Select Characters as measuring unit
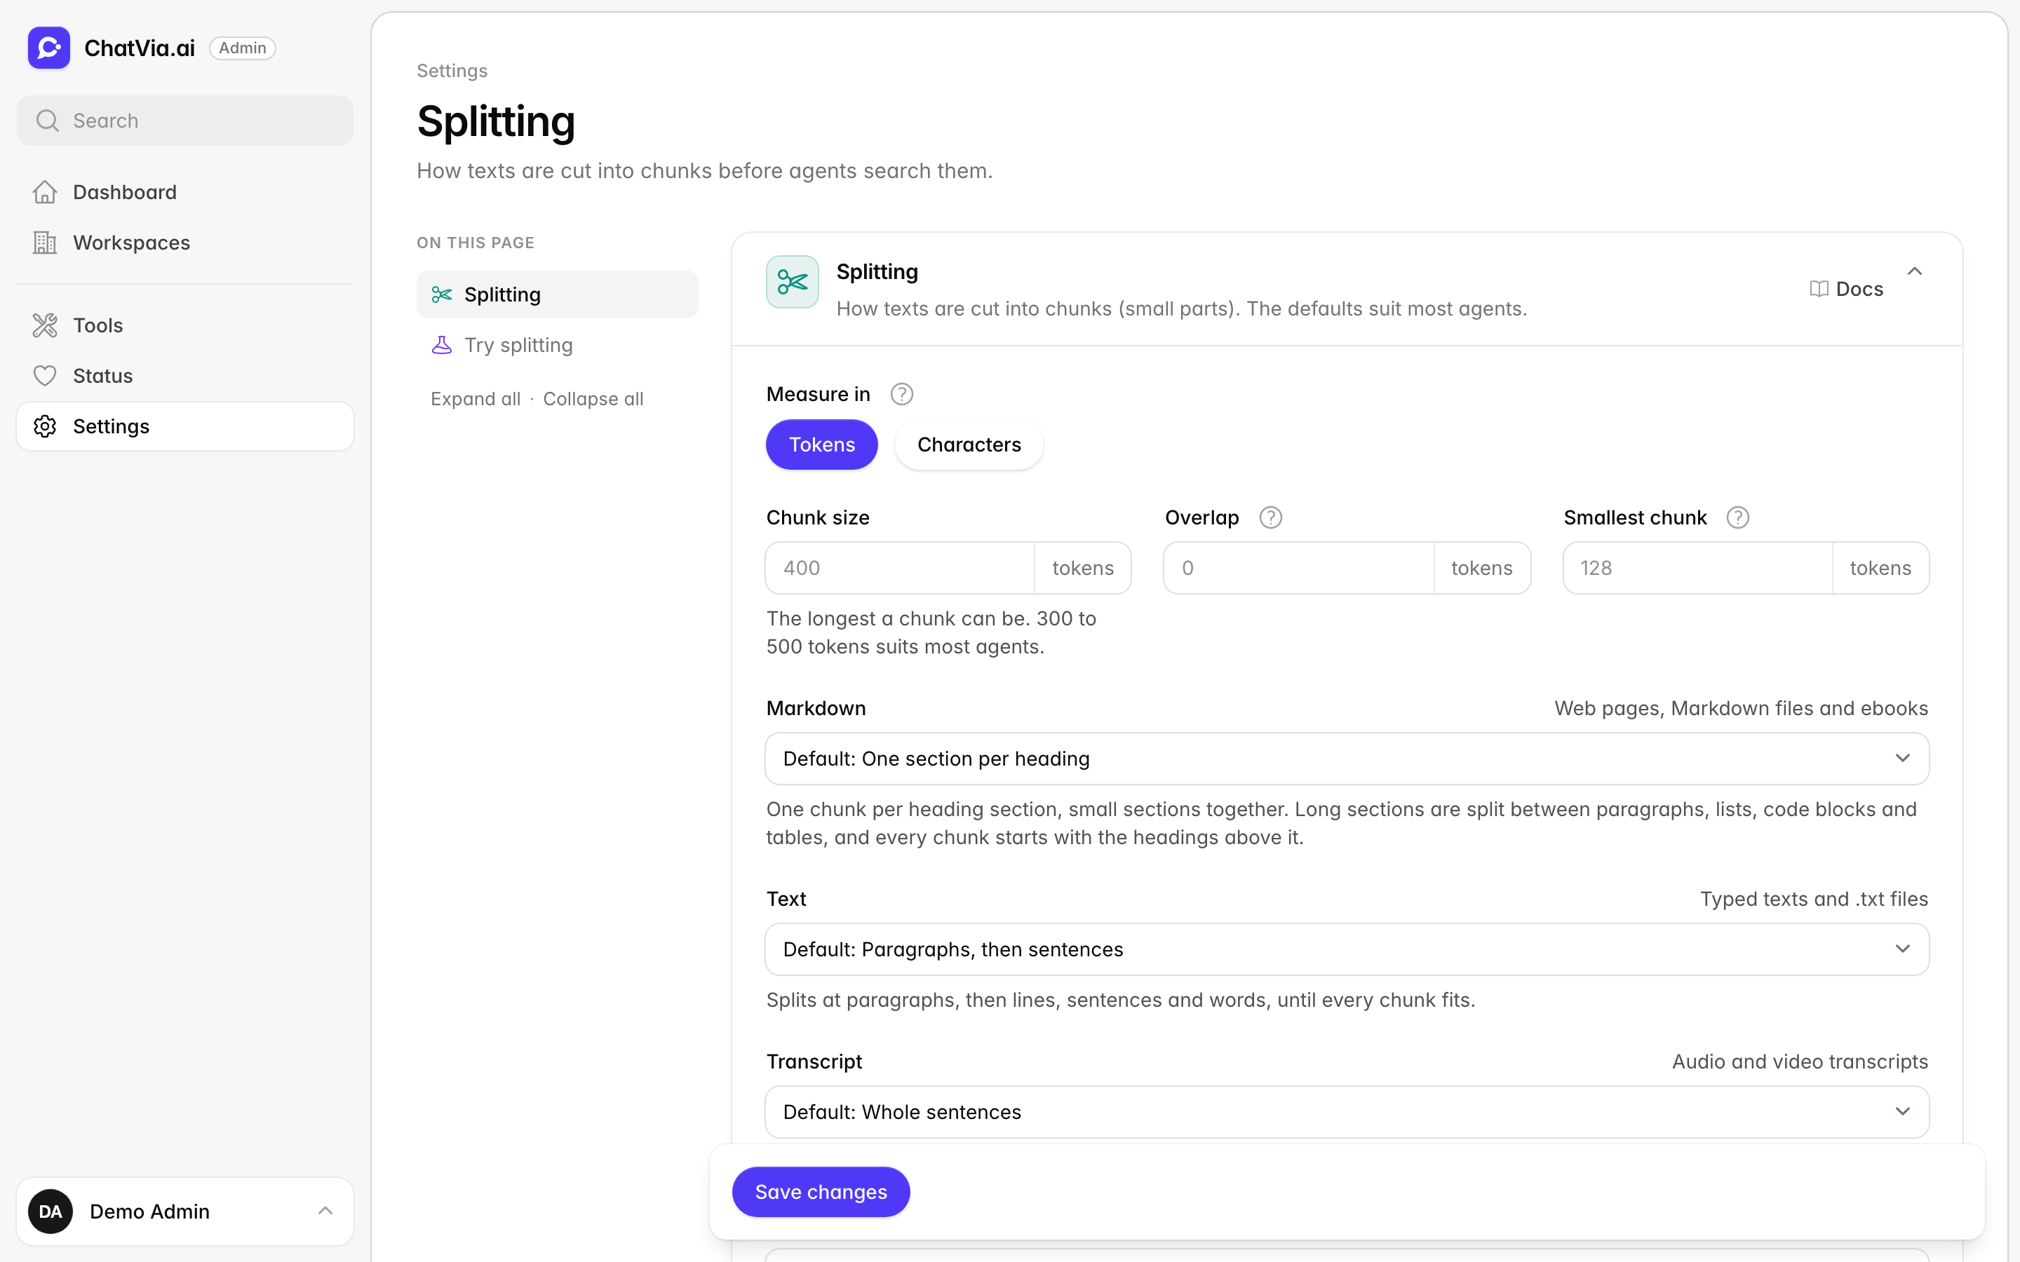 pos(969,445)
